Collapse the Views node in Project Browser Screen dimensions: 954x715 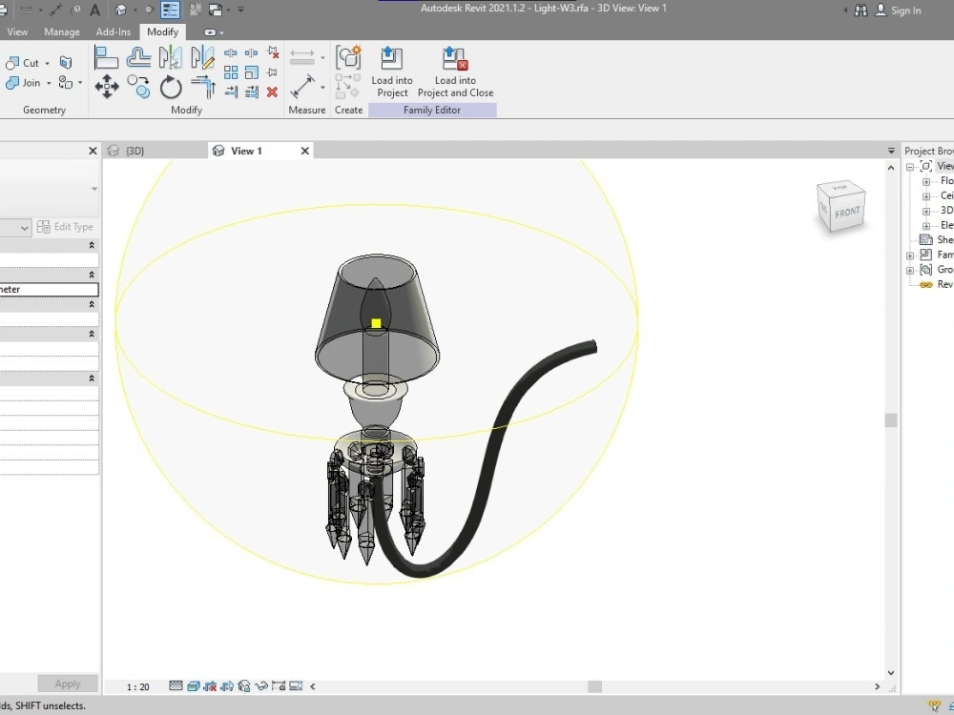coord(909,166)
